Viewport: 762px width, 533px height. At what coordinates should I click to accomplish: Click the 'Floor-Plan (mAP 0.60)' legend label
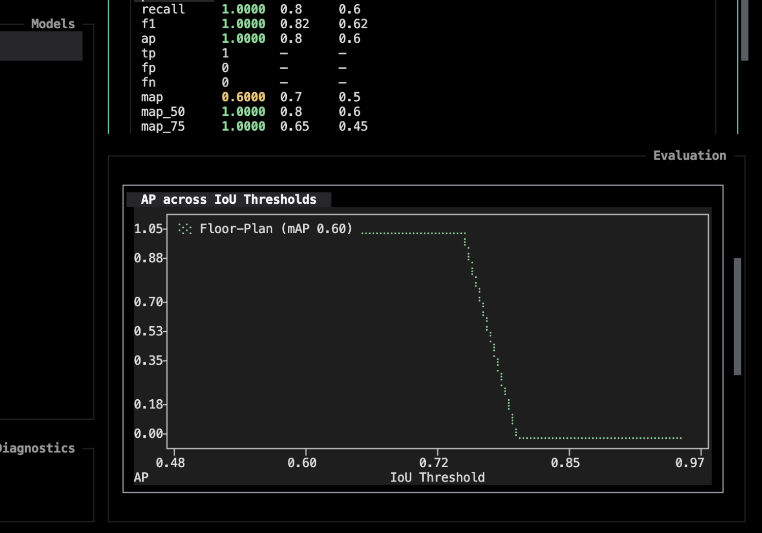[x=276, y=228]
